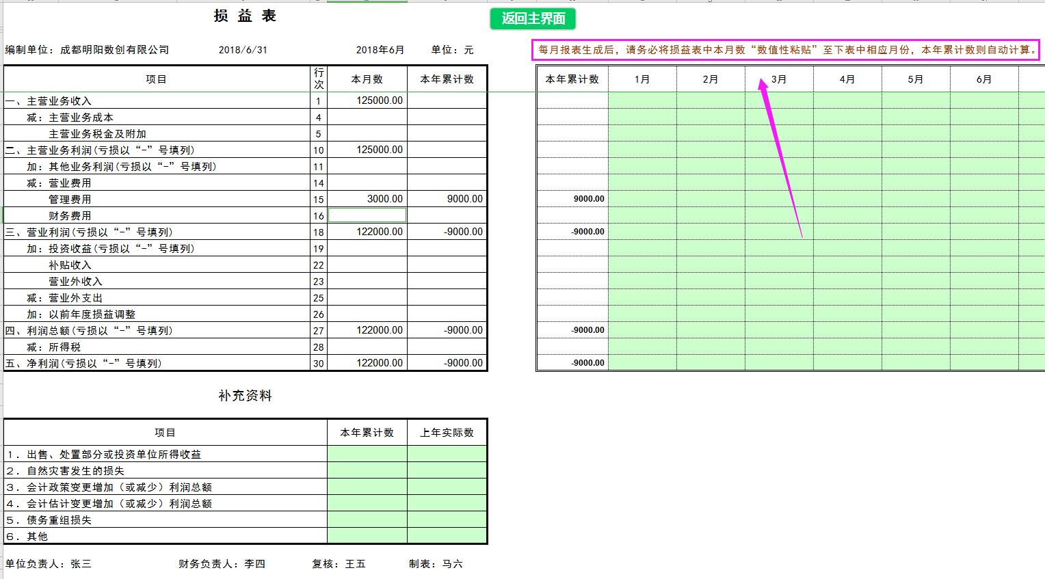
Task: Select the 利润总额 cell showing 122000.00
Action: click(x=367, y=329)
